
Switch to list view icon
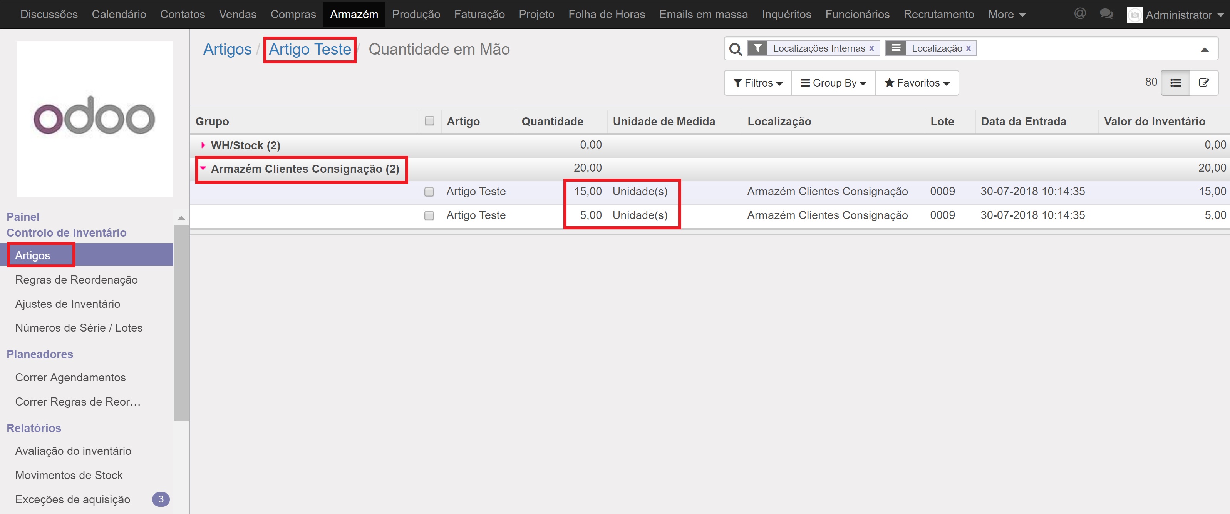pyautogui.click(x=1175, y=83)
